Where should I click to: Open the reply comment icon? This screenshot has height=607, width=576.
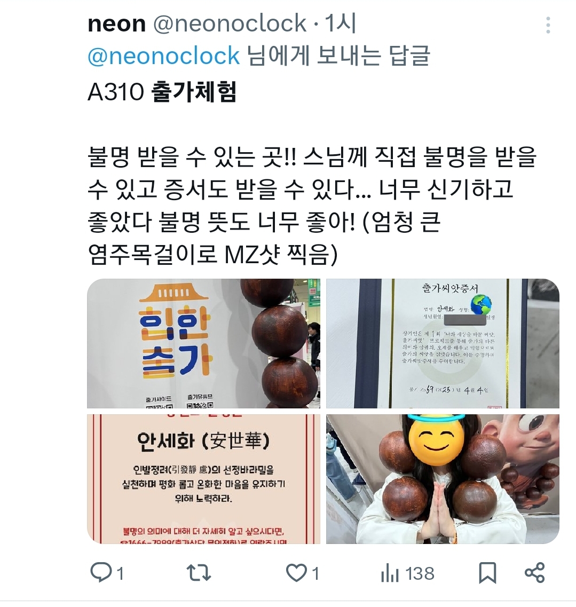101,572
